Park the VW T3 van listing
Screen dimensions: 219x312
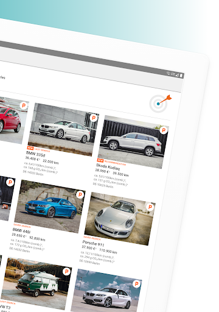click(x=66, y=271)
